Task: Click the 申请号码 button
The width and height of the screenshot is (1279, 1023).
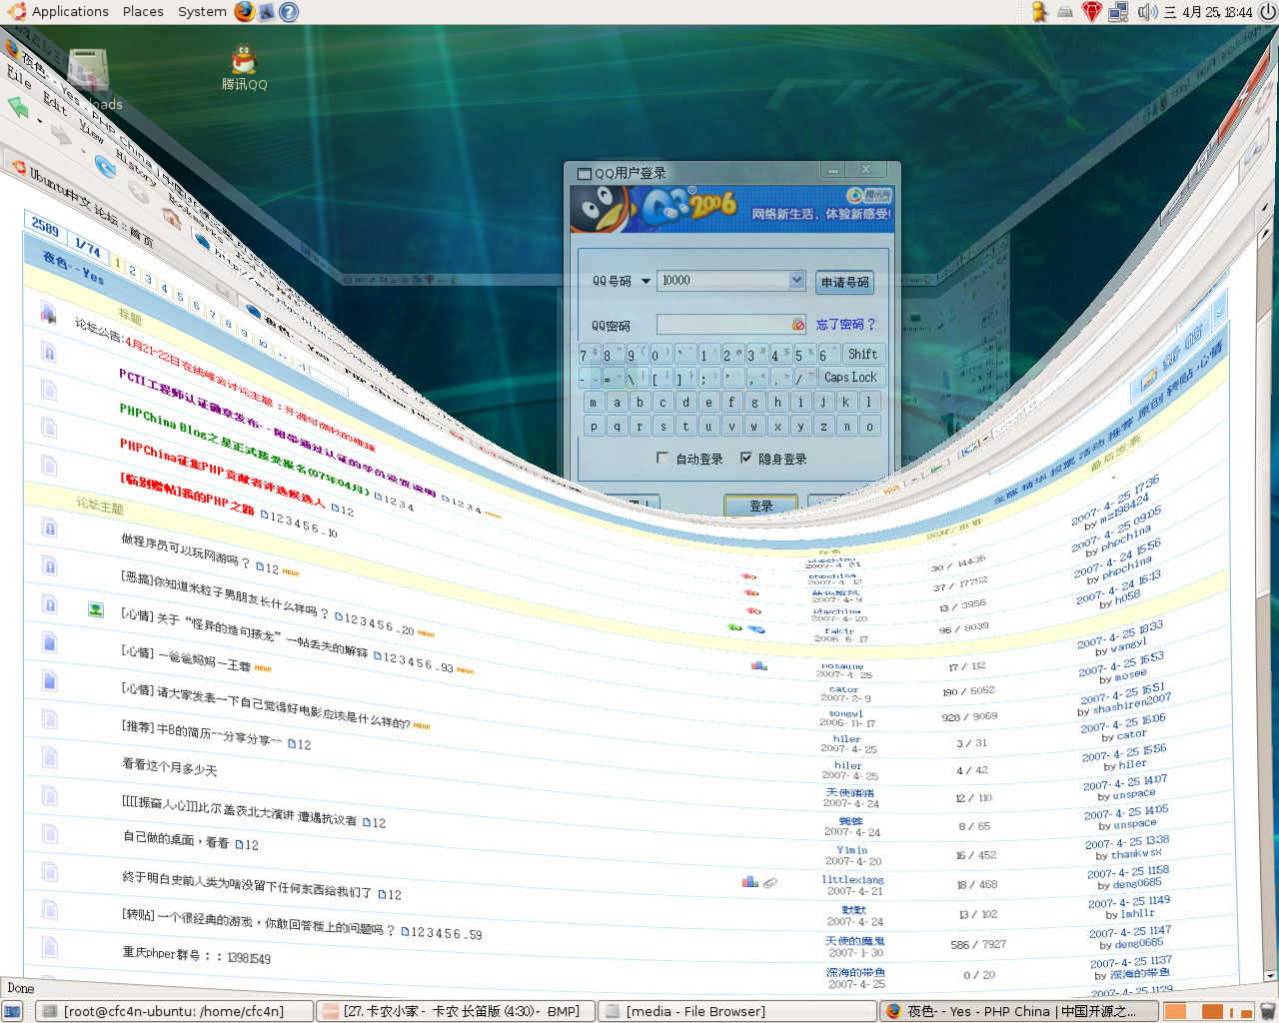Action: point(845,283)
